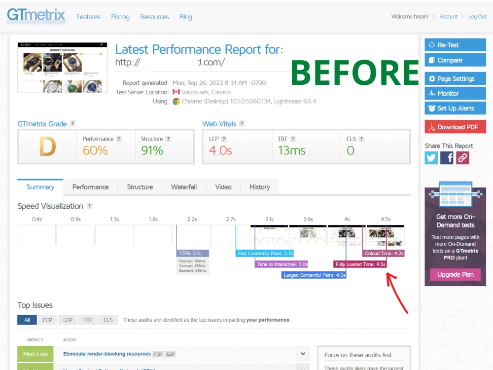Click Fully Loaded Time 4.5s marker
This screenshot has width=493, height=370.
pyautogui.click(x=360, y=264)
